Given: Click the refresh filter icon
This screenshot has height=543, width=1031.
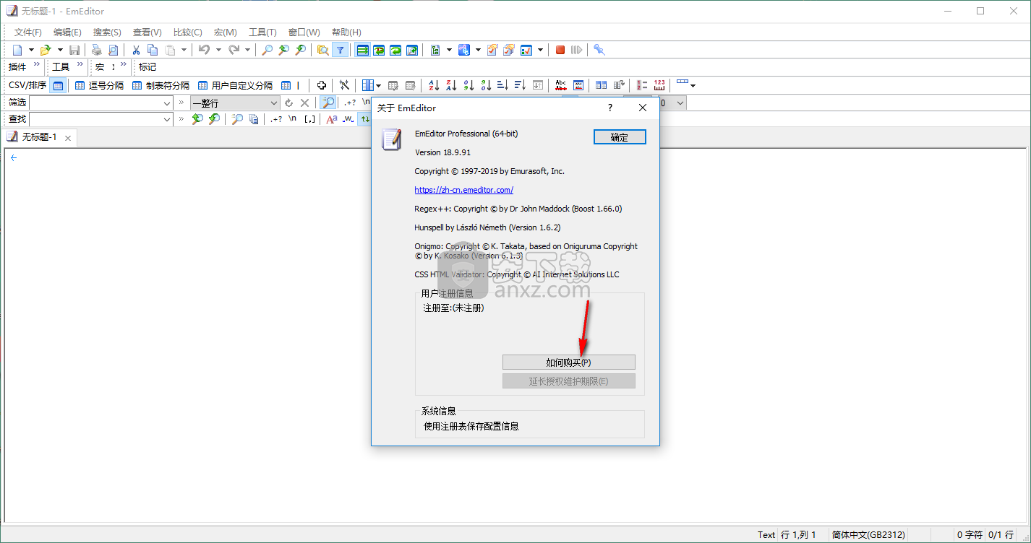Looking at the screenshot, I should click(x=289, y=103).
